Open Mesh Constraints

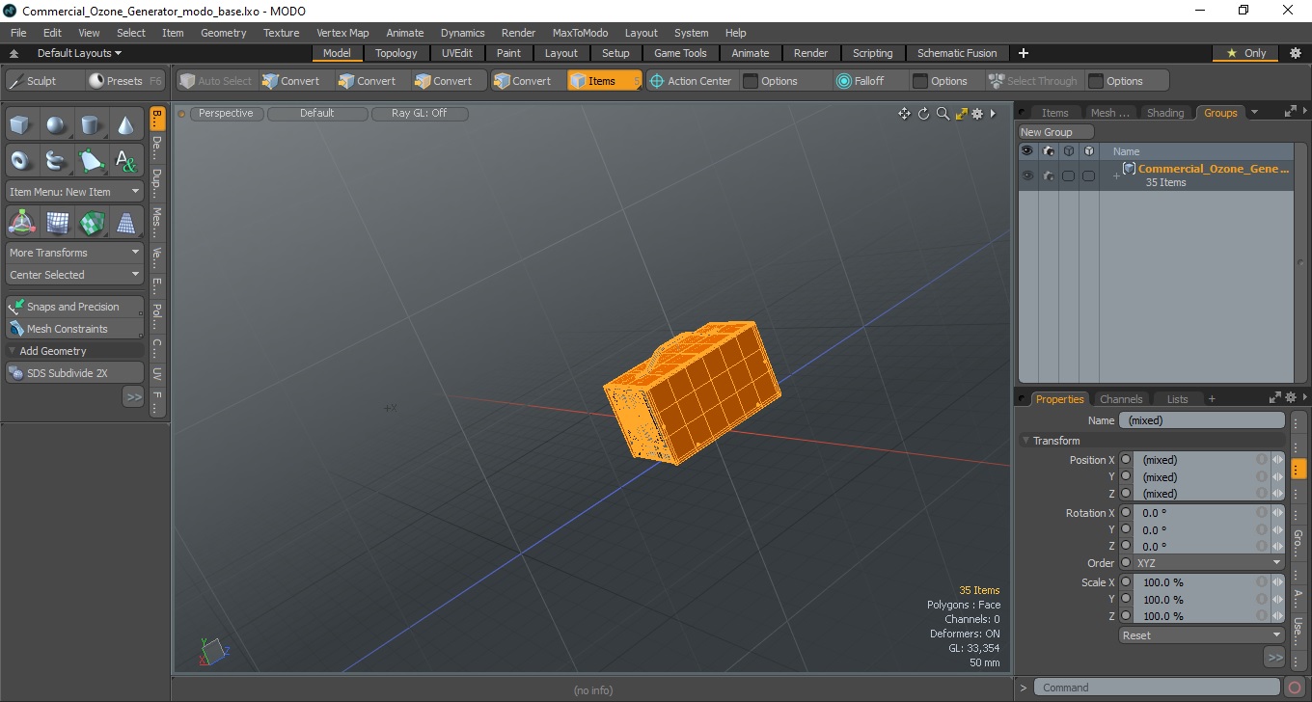74,329
